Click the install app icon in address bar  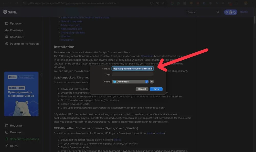point(152,3)
